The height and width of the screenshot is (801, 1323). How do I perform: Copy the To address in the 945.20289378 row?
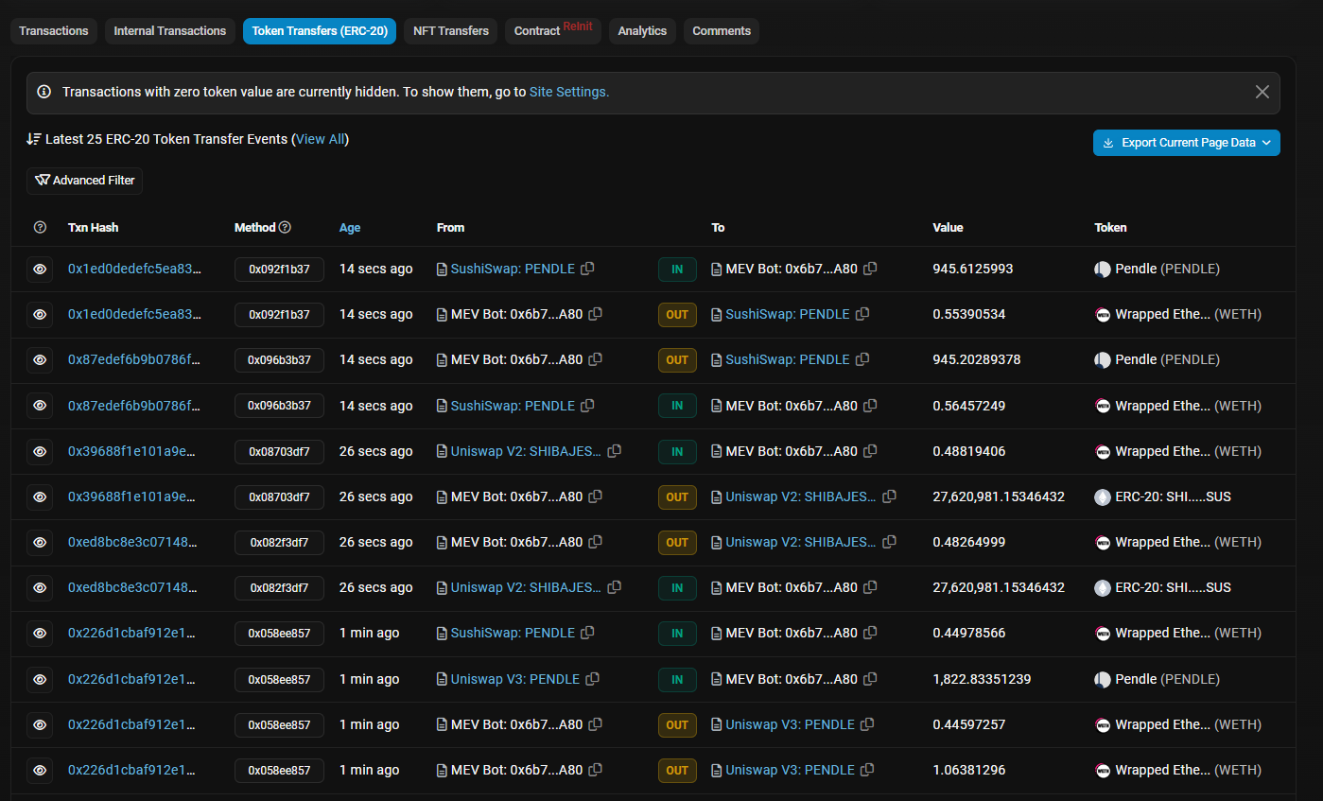tap(862, 359)
